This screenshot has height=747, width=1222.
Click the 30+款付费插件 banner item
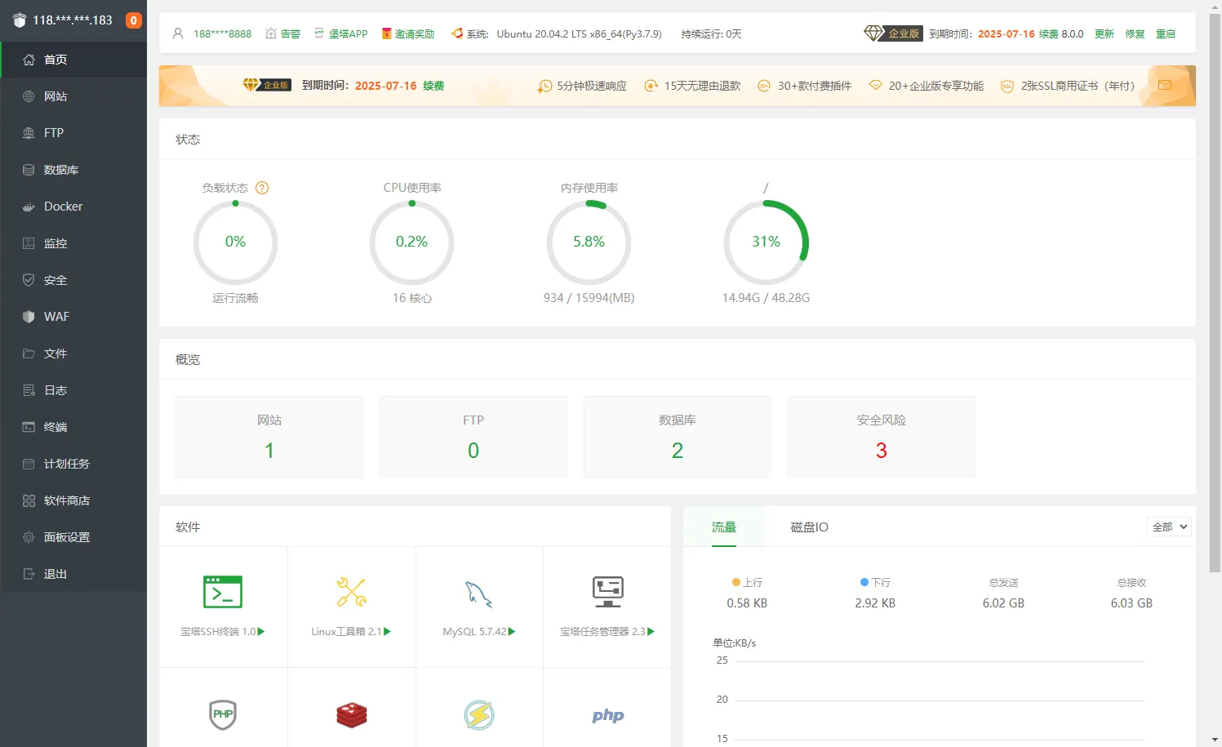click(804, 86)
